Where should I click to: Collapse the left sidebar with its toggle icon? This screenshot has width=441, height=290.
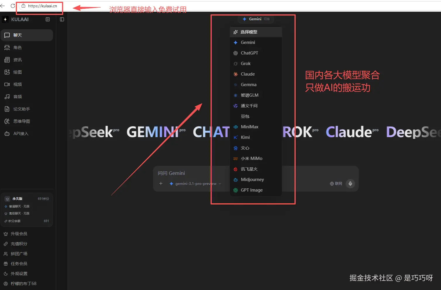(x=47, y=19)
